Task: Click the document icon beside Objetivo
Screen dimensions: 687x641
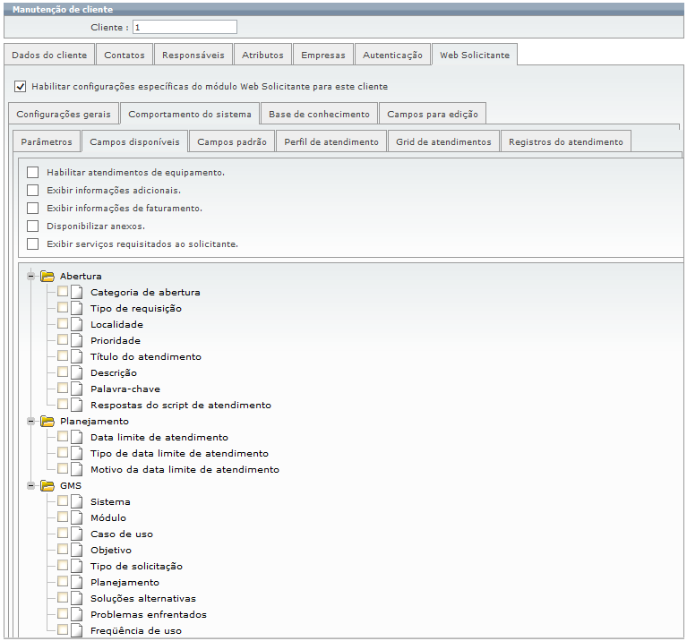Action: point(76,550)
